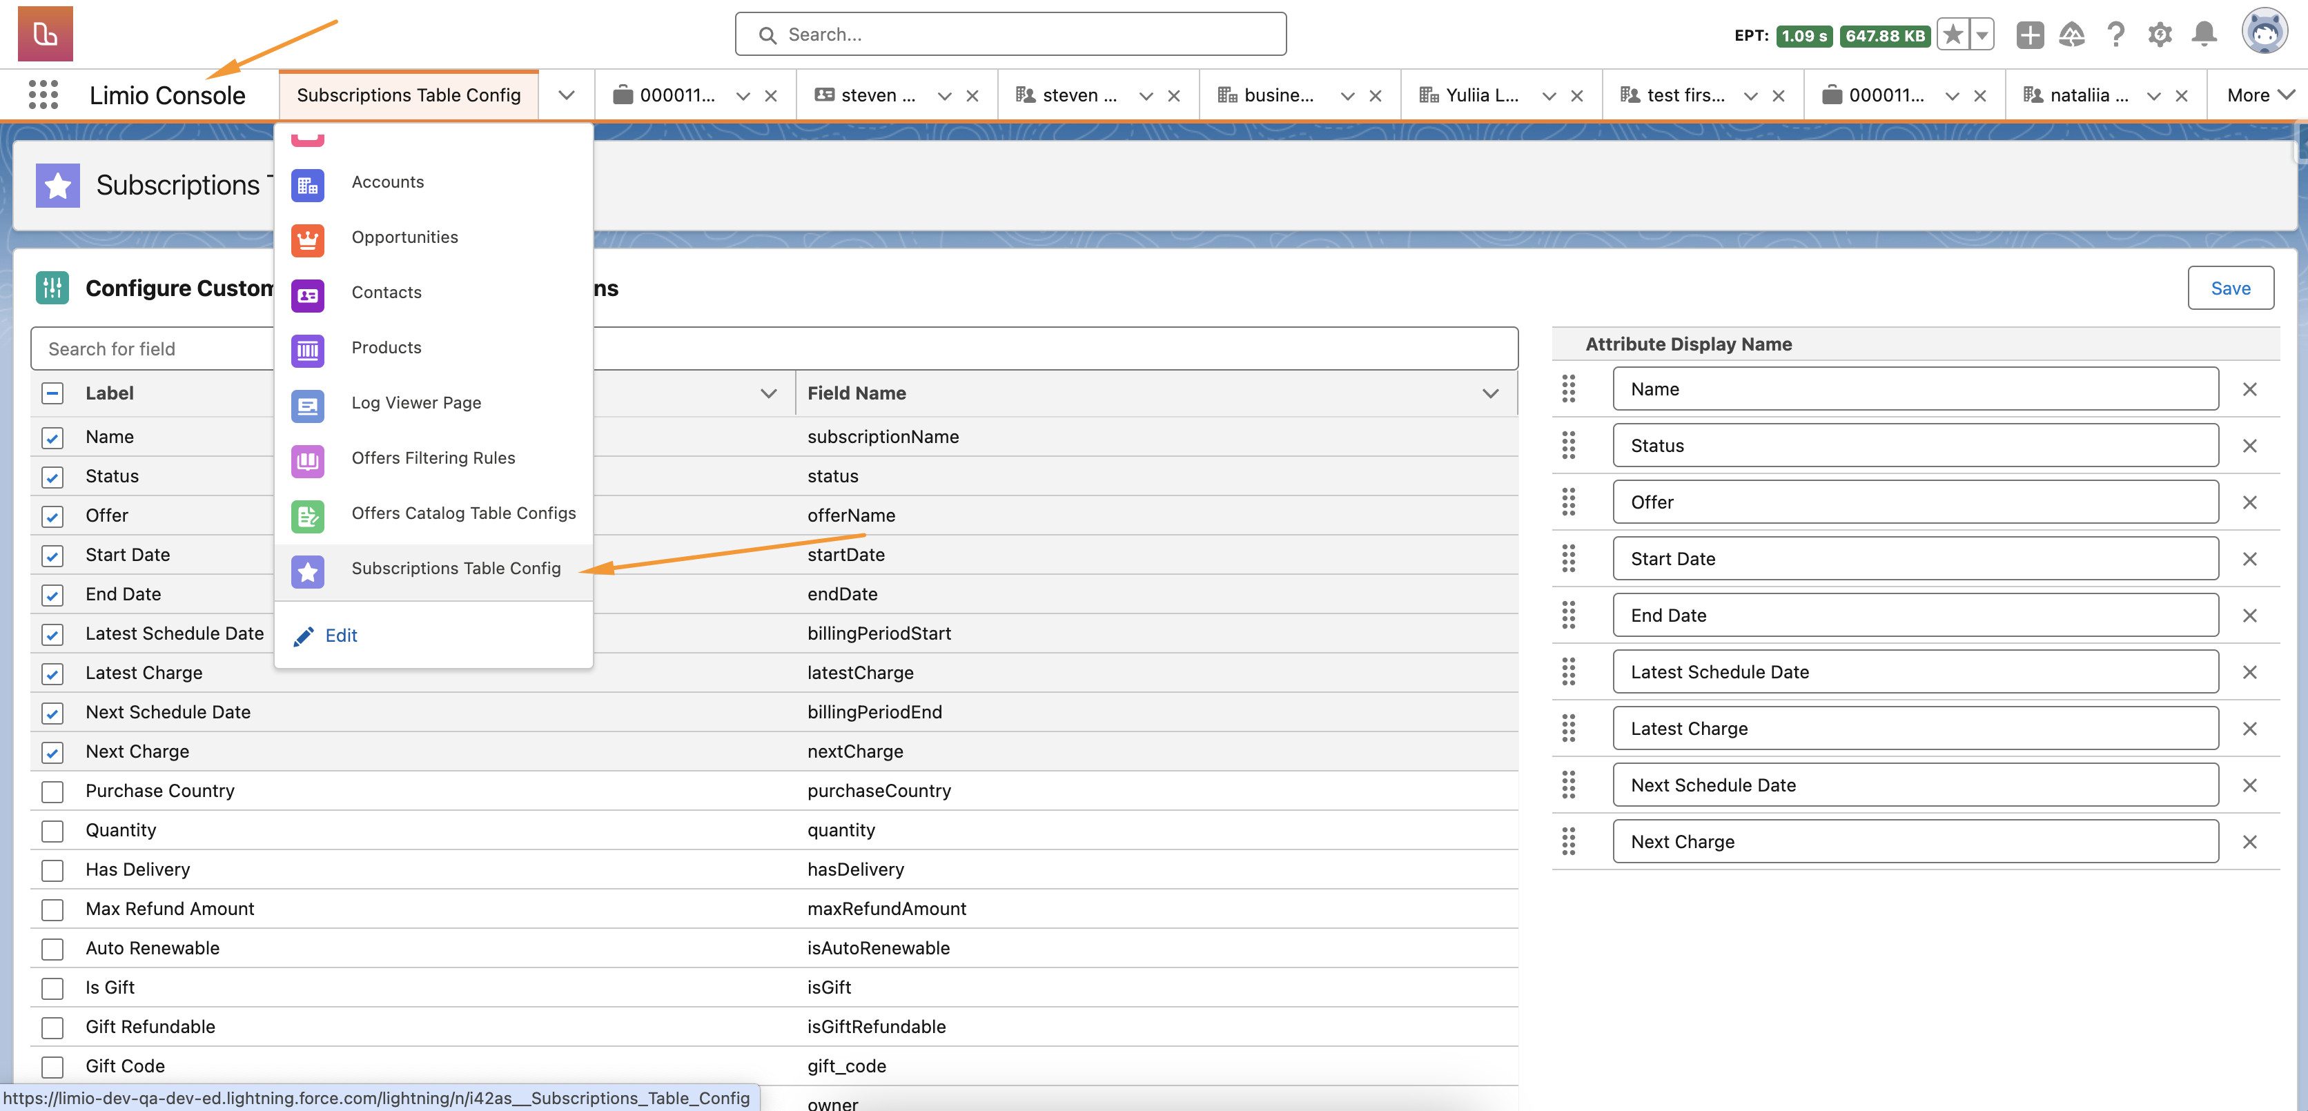Select the Opportunities crown icon in menu
Image resolution: width=2308 pixels, height=1111 pixels.
(x=307, y=240)
